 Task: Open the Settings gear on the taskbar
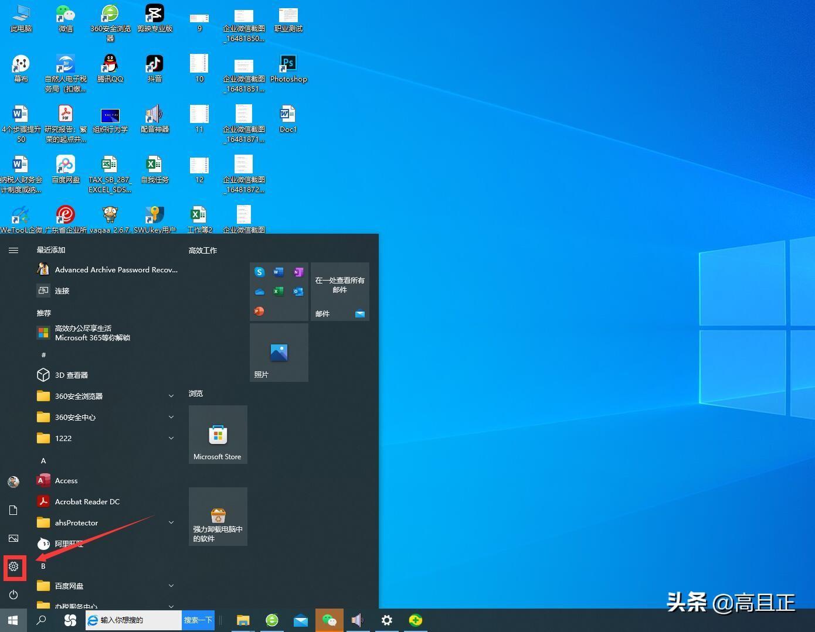point(387,620)
